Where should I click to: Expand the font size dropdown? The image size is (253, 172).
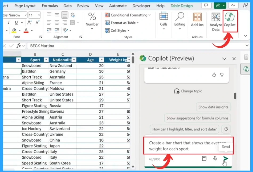click(x=39, y=15)
